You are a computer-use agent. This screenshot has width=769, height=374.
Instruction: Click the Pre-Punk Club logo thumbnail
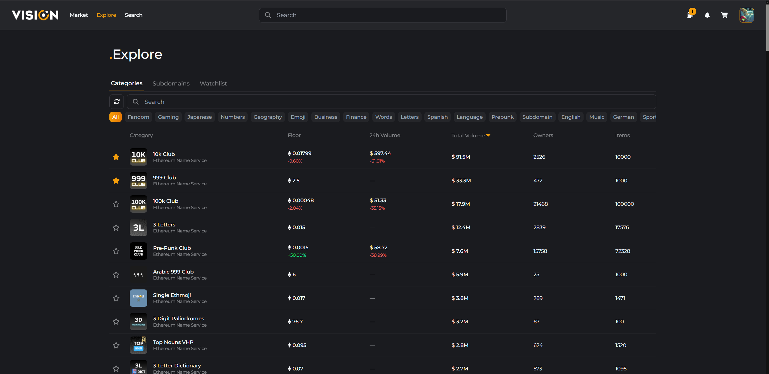139,251
